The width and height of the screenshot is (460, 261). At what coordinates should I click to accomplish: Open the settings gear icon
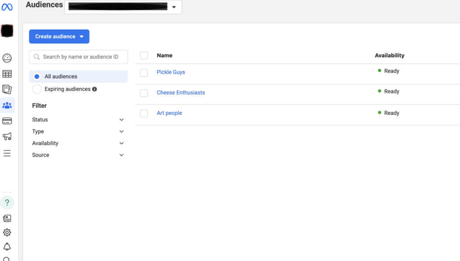click(x=7, y=233)
